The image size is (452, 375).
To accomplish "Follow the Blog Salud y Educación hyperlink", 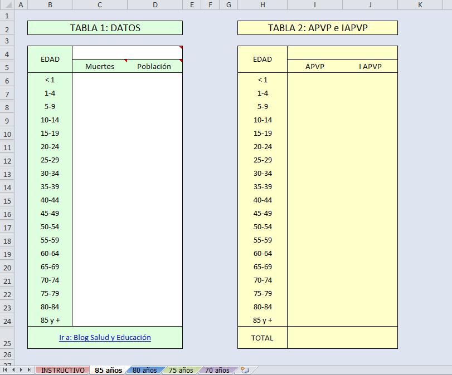I will (x=105, y=338).
